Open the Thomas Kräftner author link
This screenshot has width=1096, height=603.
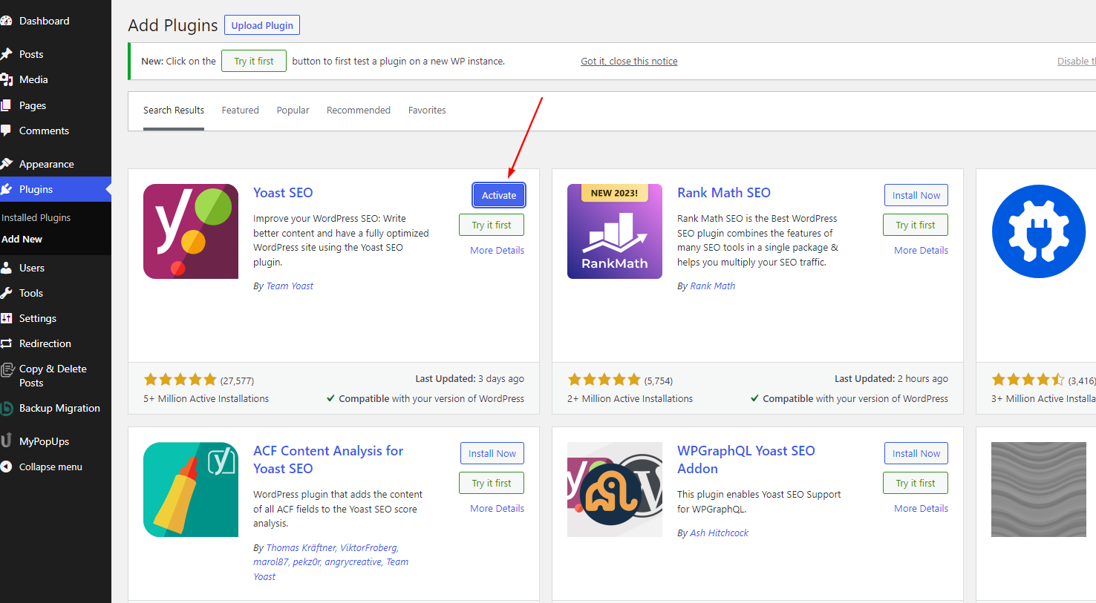click(x=301, y=547)
